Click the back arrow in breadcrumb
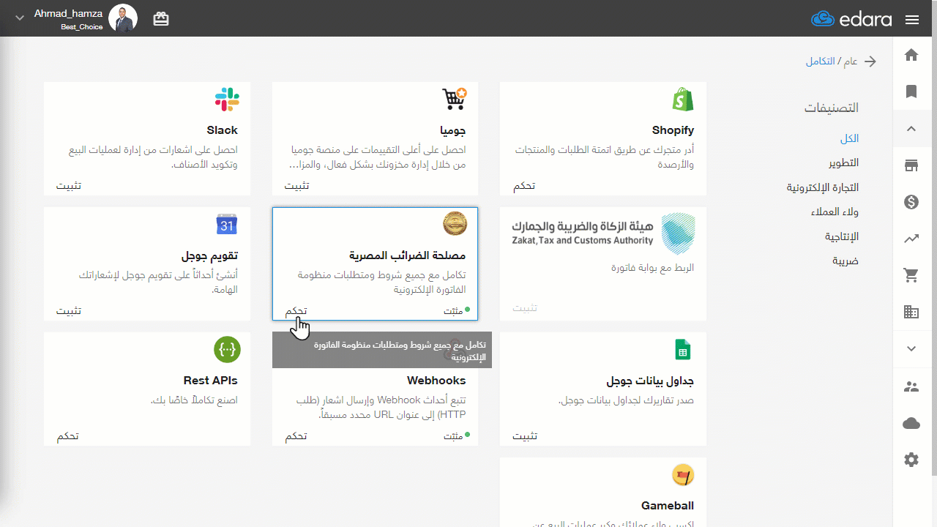This screenshot has height=527, width=937. (x=870, y=61)
